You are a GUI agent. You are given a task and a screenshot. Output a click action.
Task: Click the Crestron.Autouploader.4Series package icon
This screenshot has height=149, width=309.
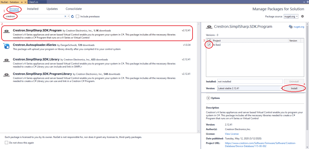point(6,46)
